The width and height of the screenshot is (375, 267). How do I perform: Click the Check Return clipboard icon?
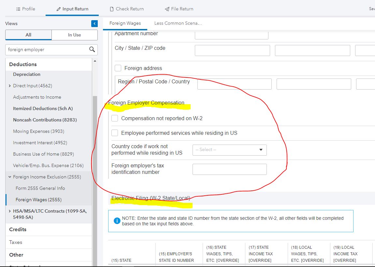(x=112, y=9)
